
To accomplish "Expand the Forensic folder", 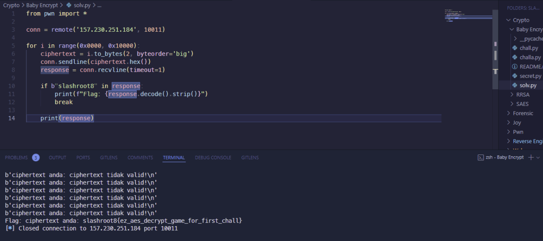I will point(508,113).
